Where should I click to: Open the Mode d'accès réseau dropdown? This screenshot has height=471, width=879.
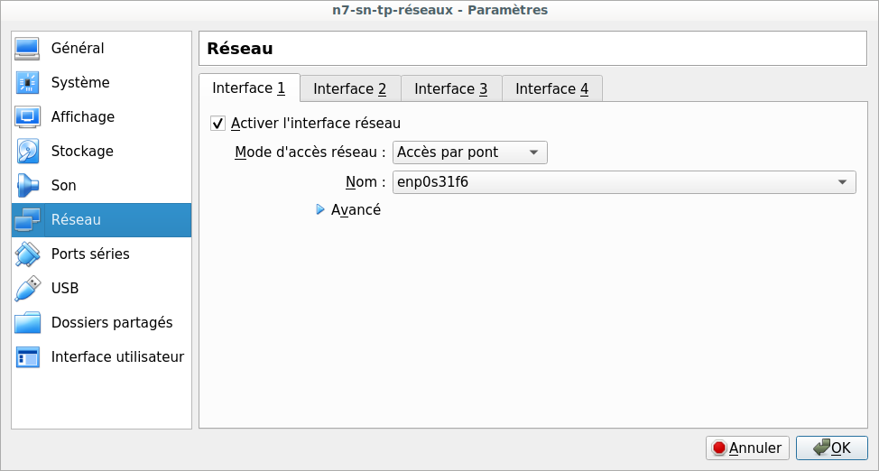click(470, 152)
